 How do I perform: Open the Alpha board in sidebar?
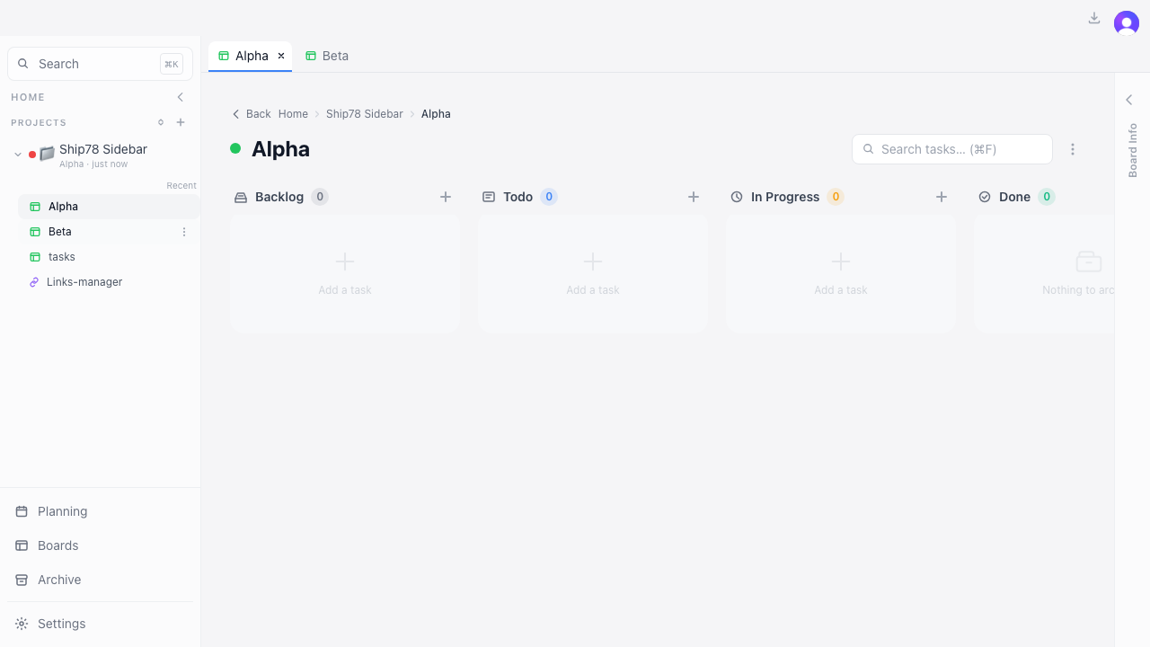109,207
